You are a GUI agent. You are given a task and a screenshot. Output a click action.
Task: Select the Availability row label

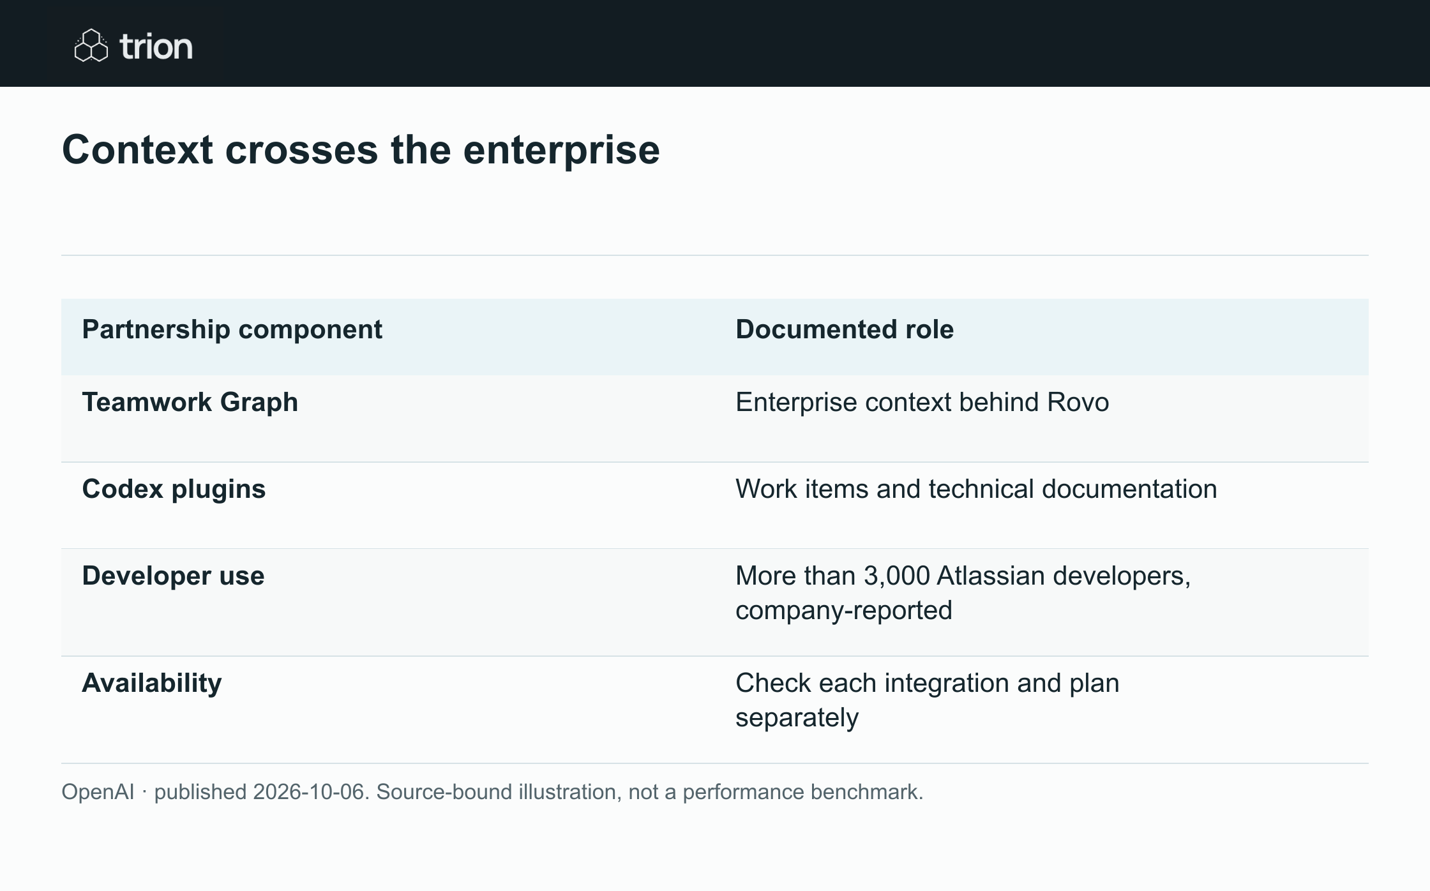point(152,683)
